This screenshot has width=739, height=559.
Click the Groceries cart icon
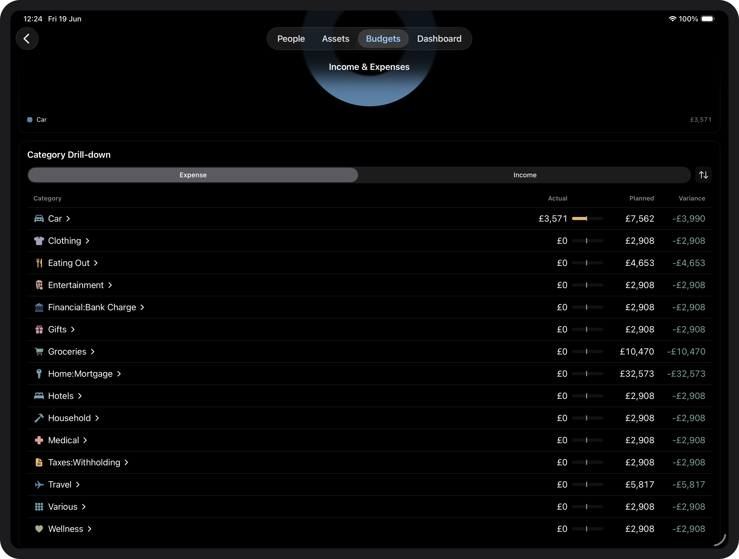[39, 351]
